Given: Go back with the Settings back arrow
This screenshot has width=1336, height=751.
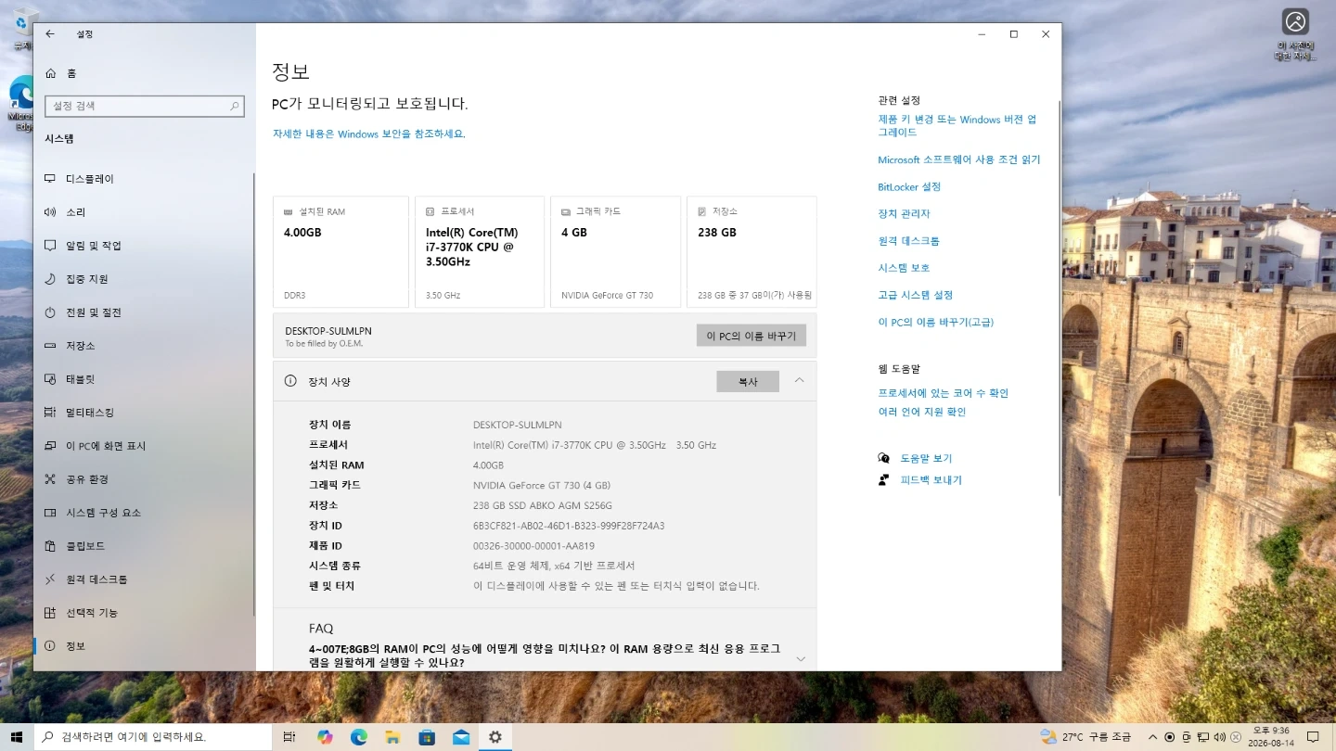Looking at the screenshot, I should 50,34.
